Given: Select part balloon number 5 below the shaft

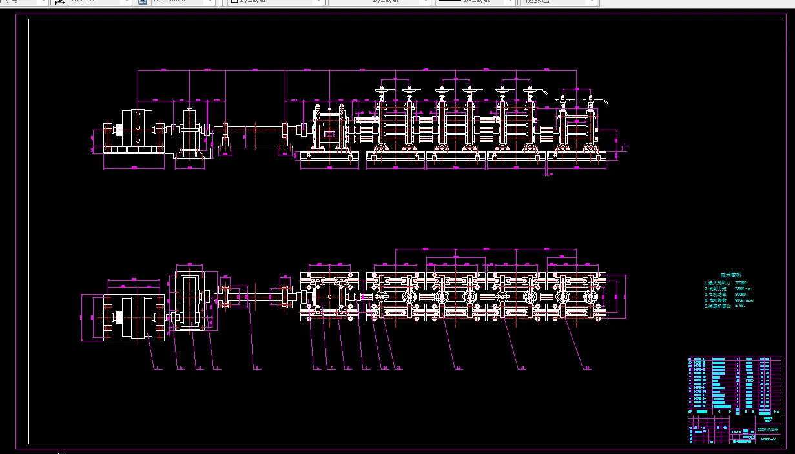Looking at the screenshot, I should click(x=257, y=368).
